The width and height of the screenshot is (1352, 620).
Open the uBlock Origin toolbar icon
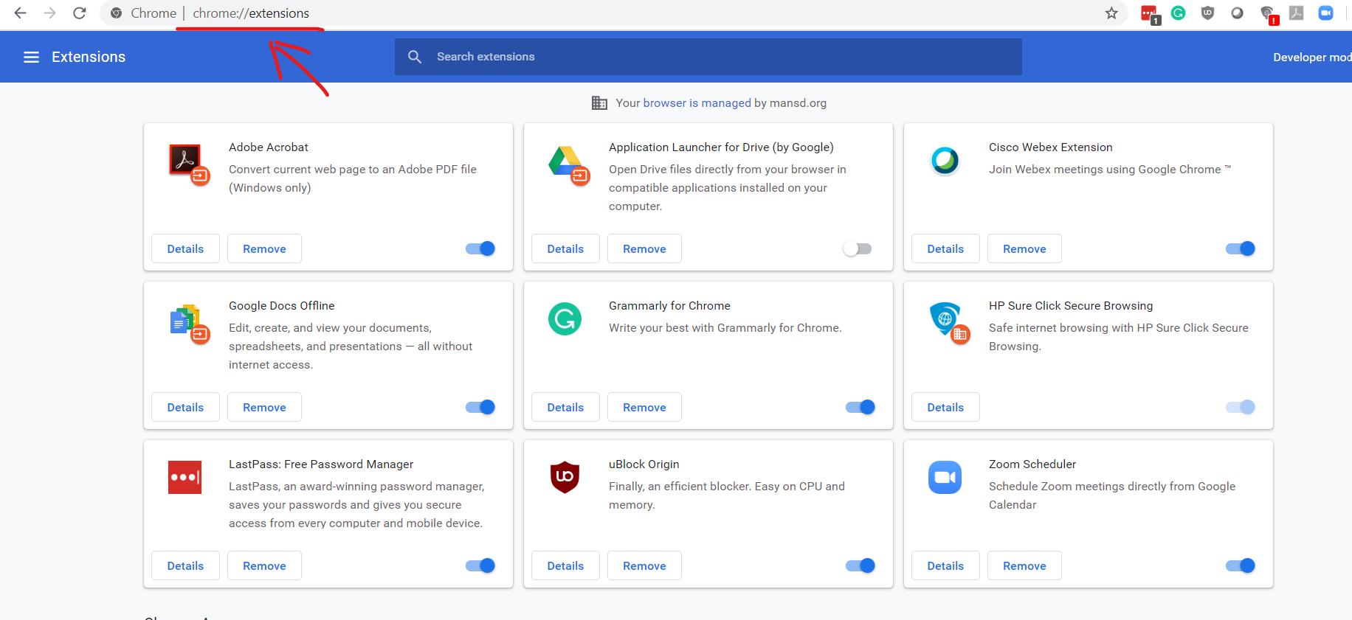click(x=1207, y=13)
